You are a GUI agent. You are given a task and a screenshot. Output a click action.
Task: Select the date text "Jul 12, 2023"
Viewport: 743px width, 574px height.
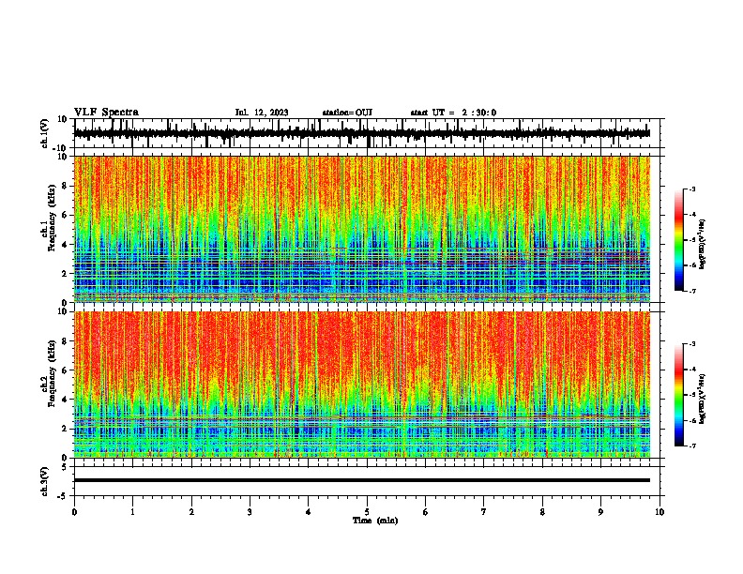[x=262, y=113]
